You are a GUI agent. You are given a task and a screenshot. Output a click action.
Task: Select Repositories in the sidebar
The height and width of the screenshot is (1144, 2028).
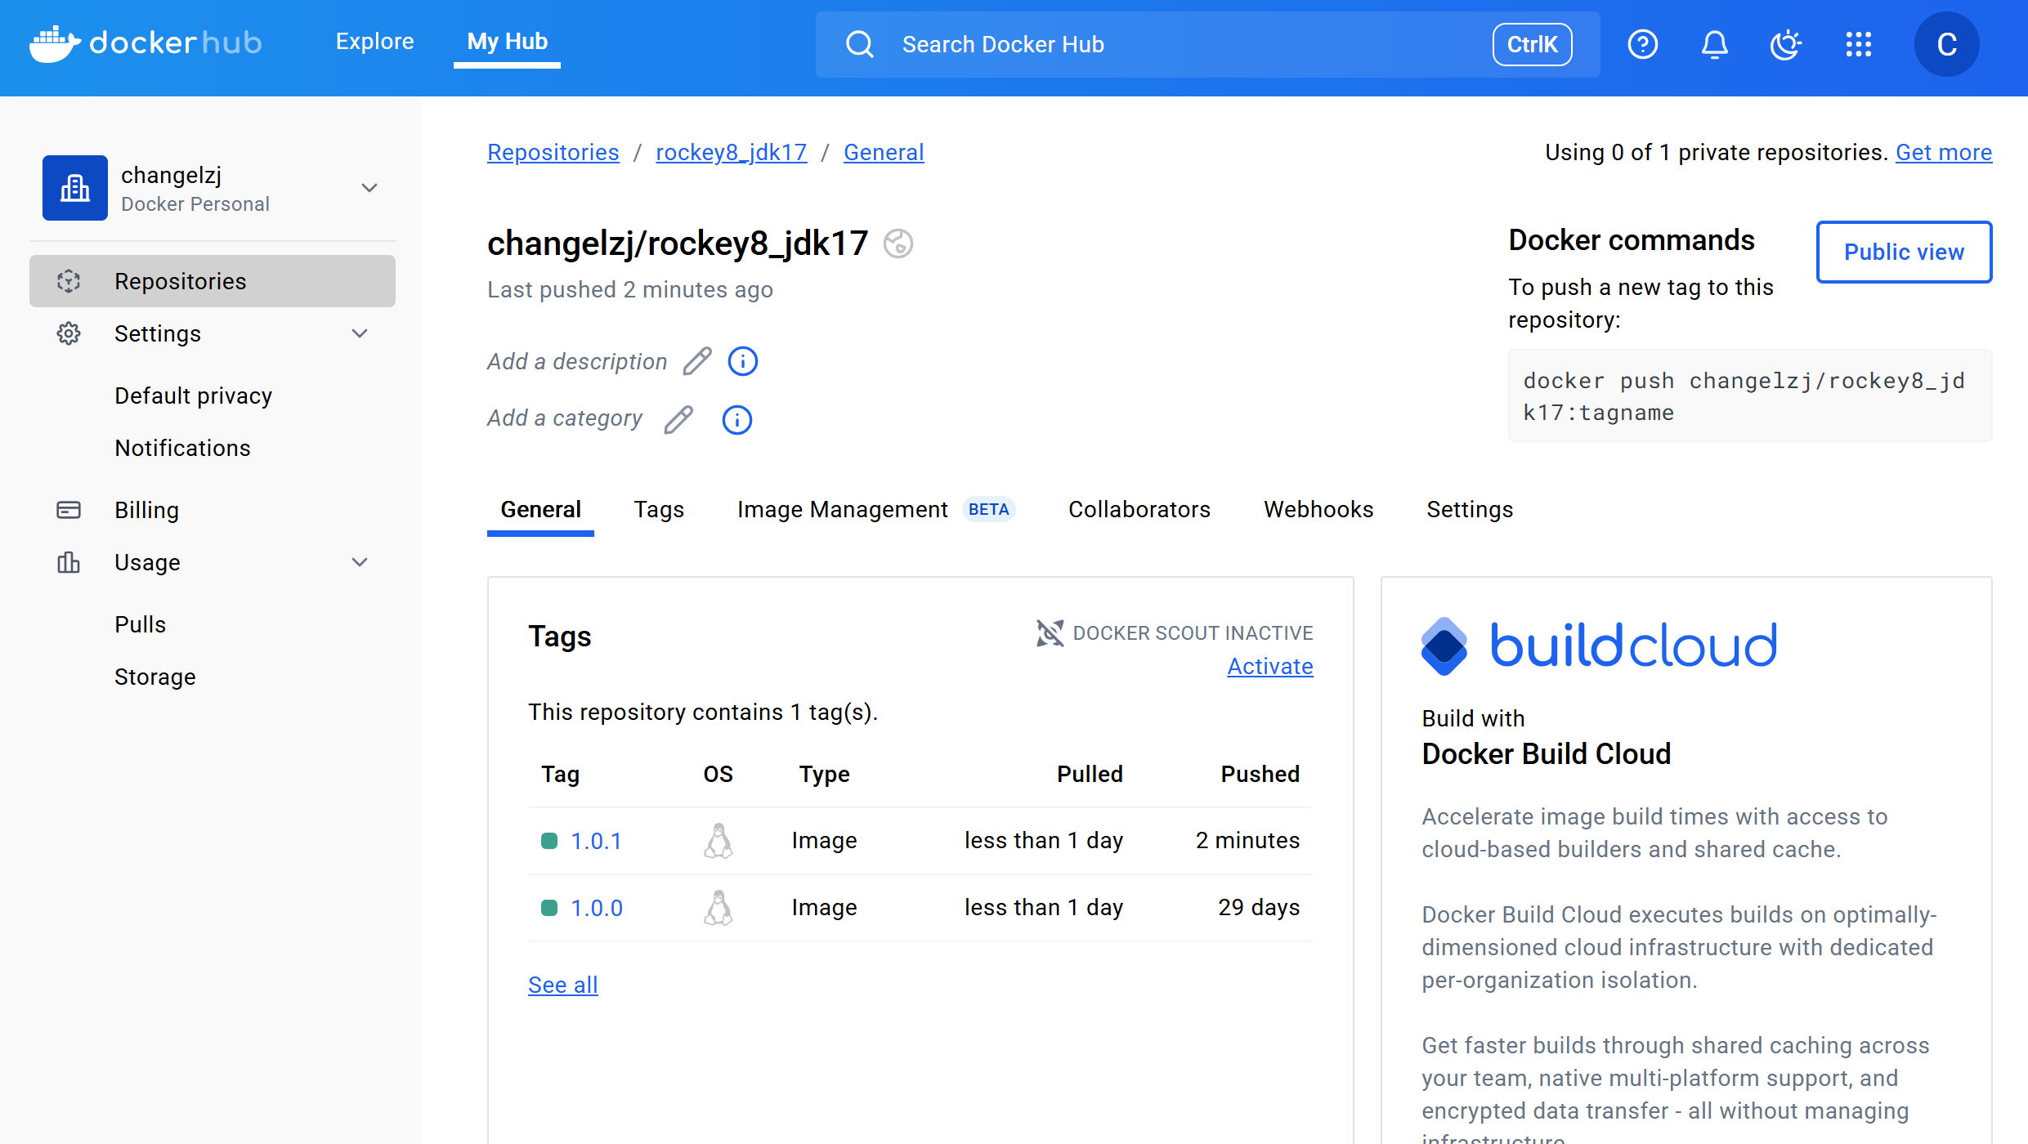coord(213,281)
